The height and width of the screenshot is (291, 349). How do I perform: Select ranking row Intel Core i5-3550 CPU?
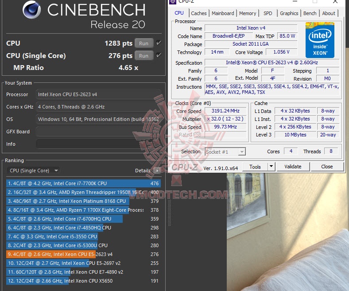tap(83, 237)
